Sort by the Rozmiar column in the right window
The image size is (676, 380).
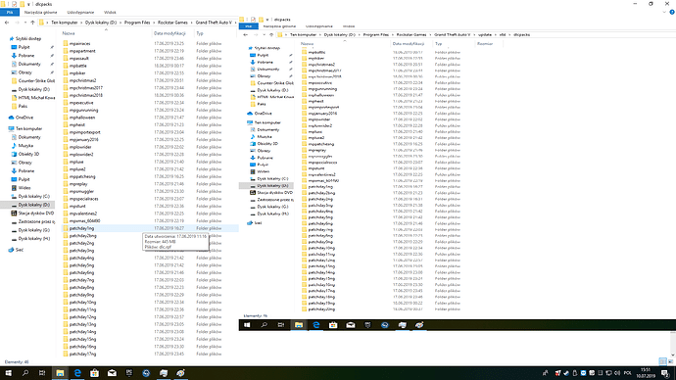[485, 43]
